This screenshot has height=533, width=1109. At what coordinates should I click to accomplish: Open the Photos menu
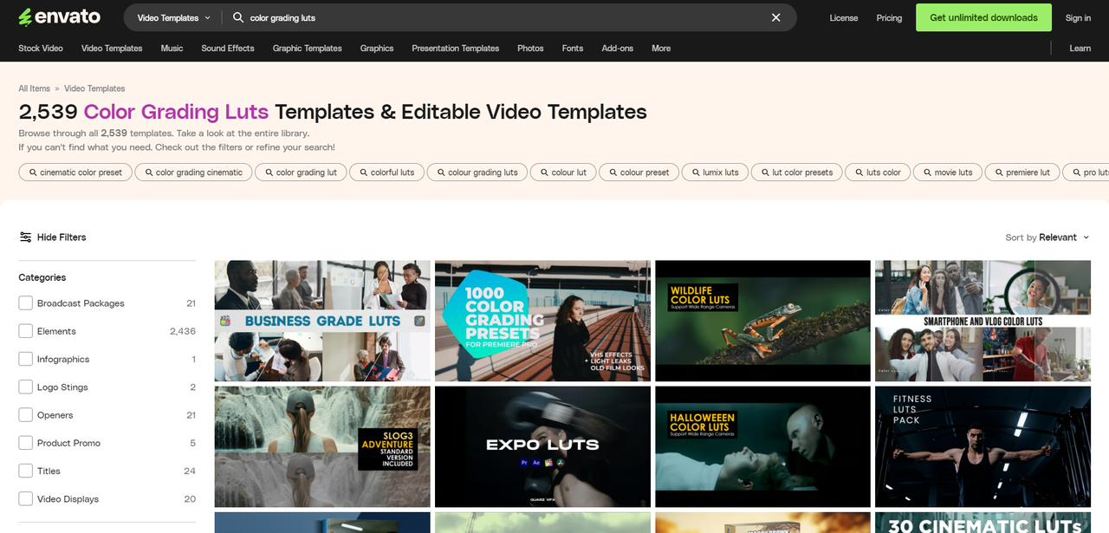click(x=530, y=49)
